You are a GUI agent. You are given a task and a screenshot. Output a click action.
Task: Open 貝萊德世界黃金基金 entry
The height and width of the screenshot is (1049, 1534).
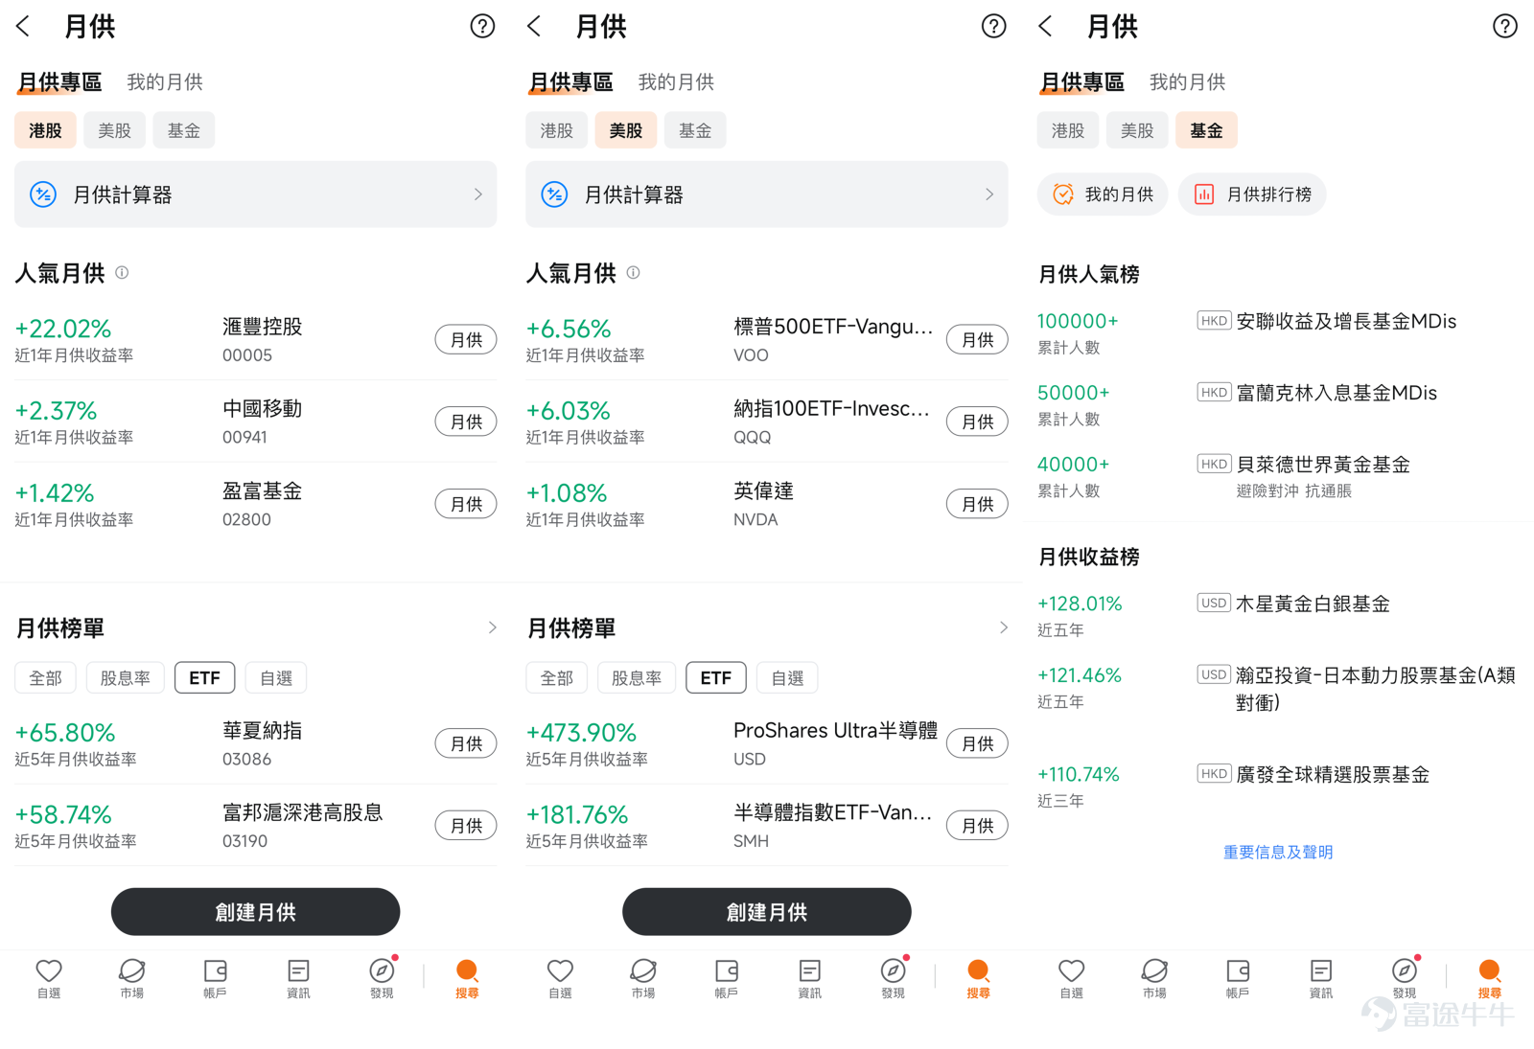1277,476
